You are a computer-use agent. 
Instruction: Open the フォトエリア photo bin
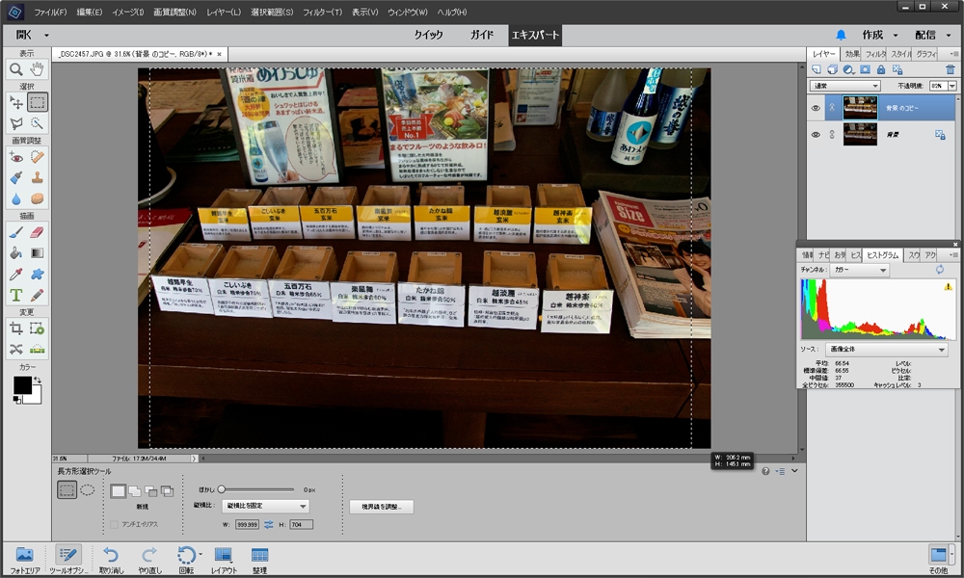click(25, 561)
